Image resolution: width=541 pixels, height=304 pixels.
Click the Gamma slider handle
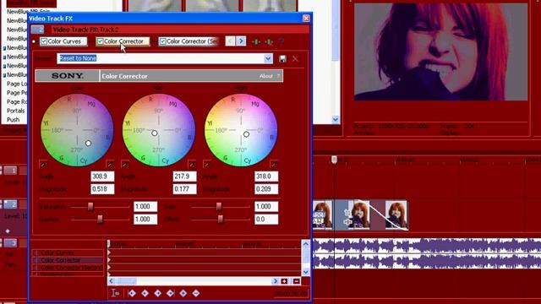point(100,220)
